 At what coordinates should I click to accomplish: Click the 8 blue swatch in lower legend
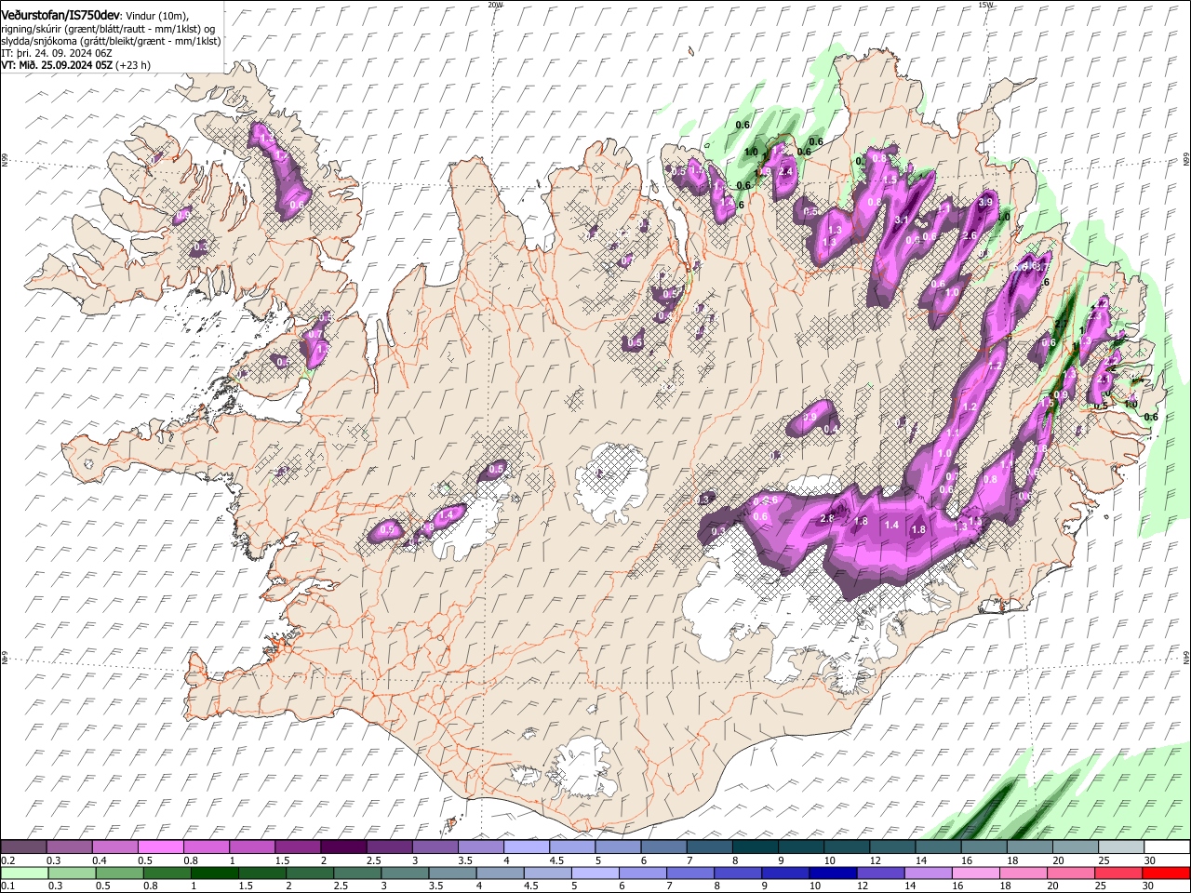coord(738,873)
